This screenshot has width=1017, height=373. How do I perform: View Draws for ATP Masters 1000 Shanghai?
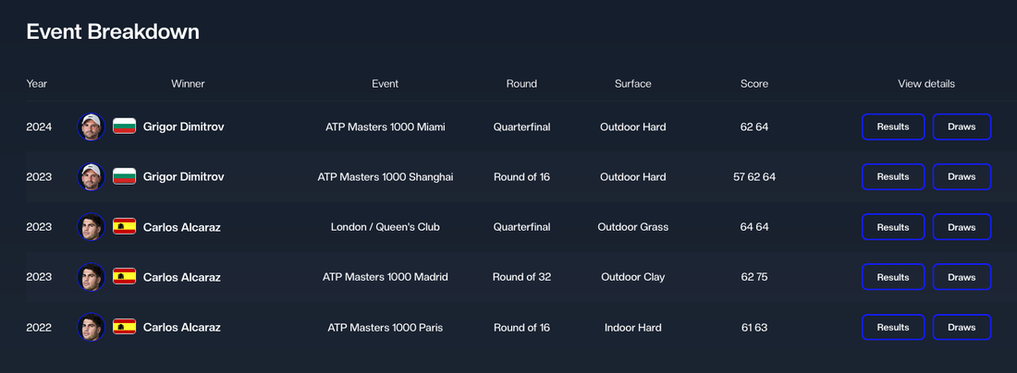coord(962,176)
